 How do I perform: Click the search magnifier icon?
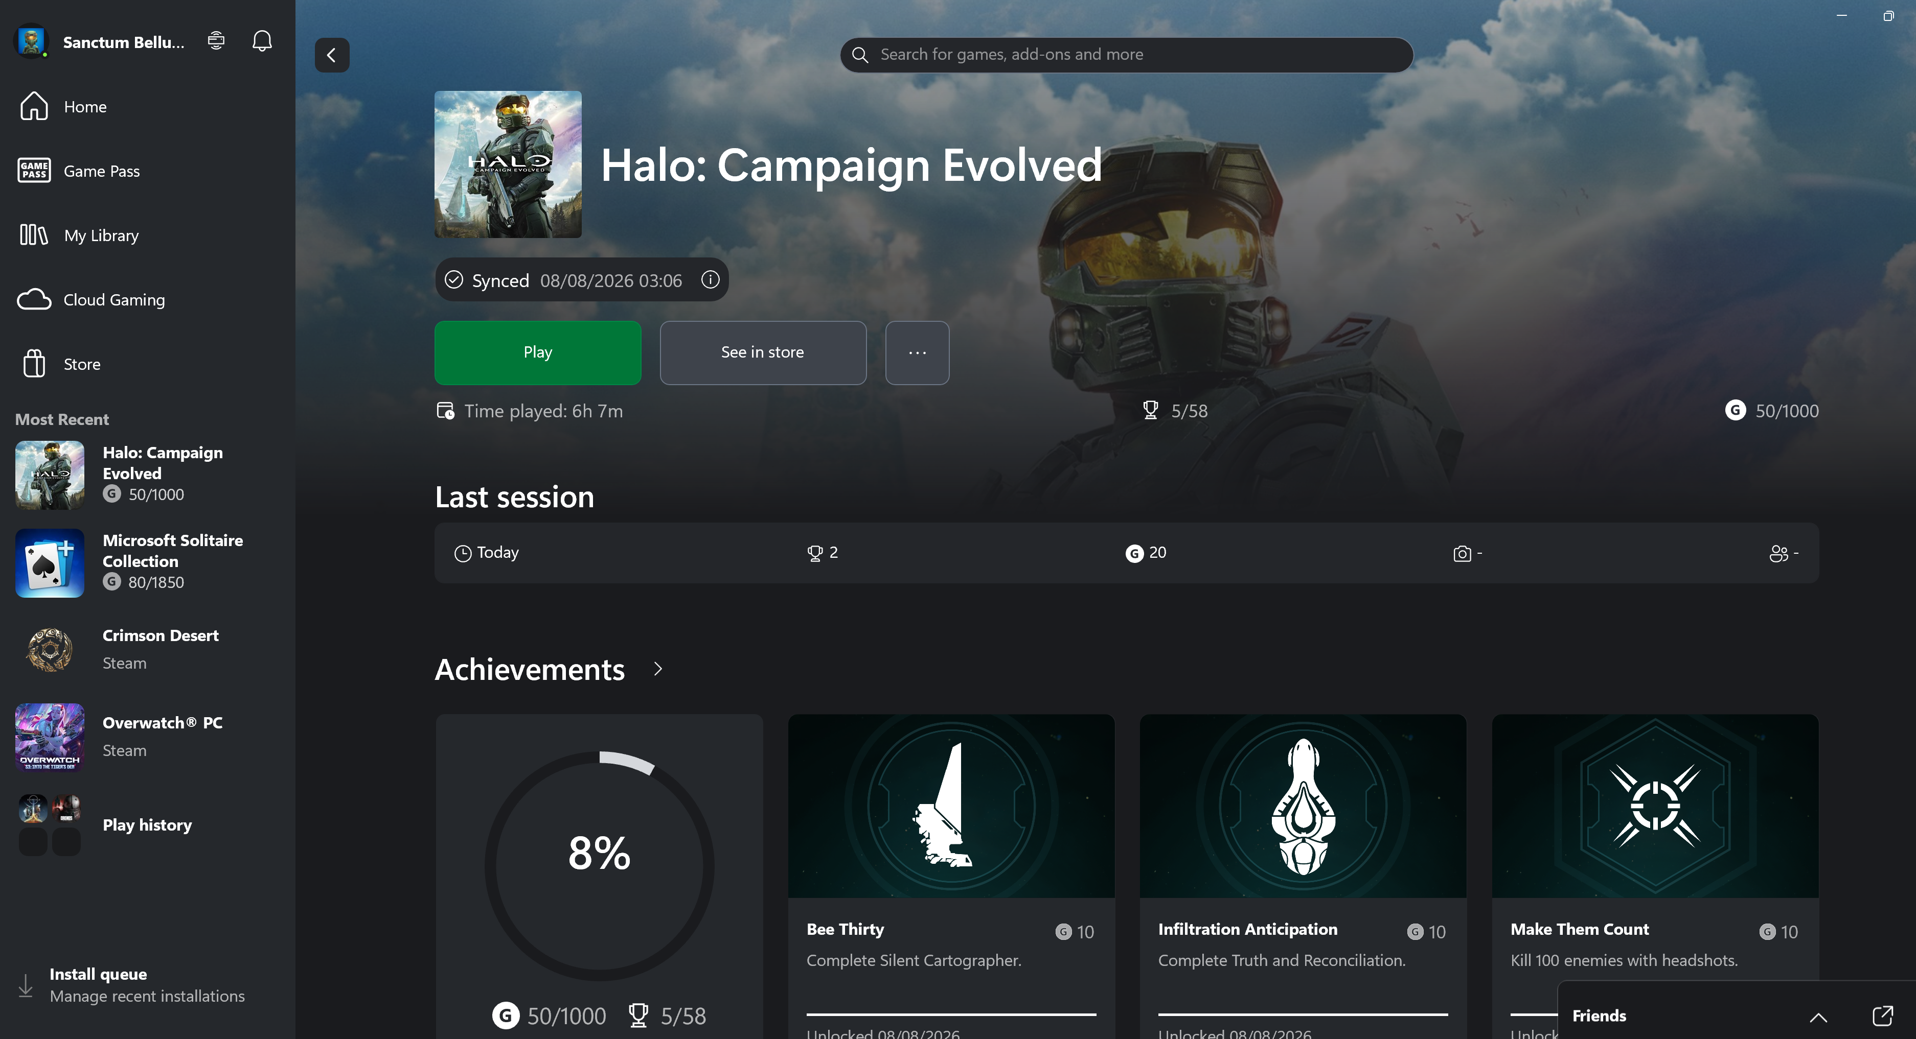tap(860, 55)
